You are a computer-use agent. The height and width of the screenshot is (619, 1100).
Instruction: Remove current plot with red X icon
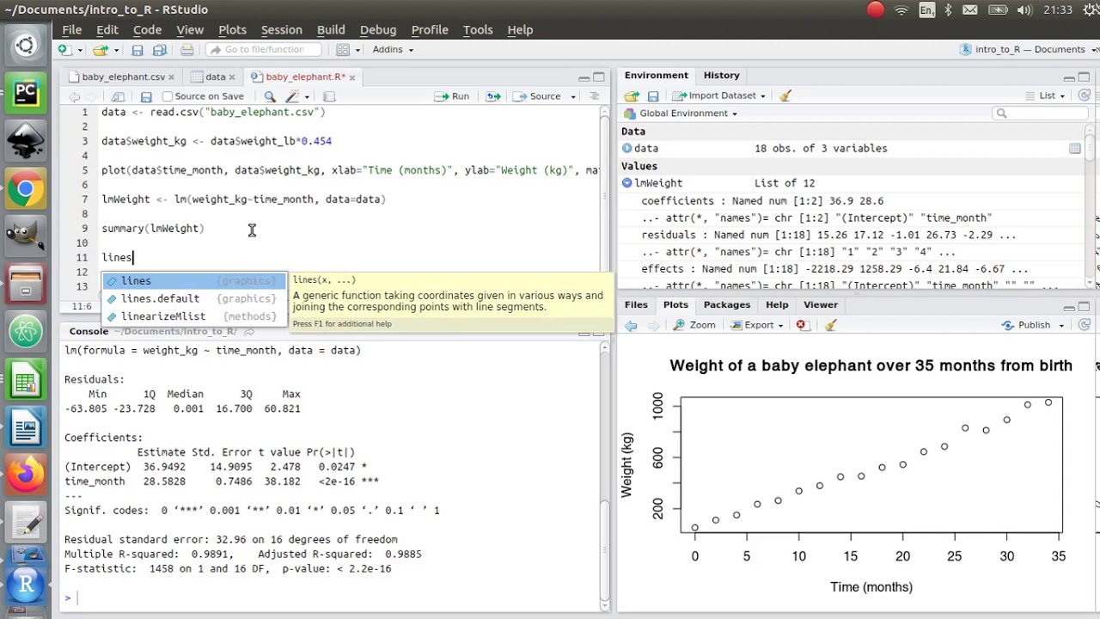click(801, 325)
